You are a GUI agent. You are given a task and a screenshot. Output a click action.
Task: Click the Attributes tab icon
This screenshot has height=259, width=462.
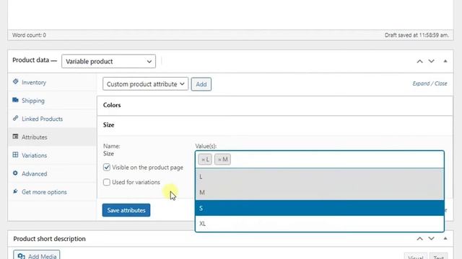[16, 137]
